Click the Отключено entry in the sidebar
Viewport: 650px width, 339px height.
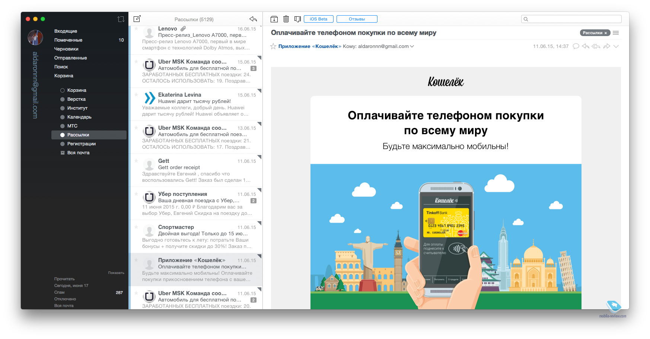click(65, 299)
